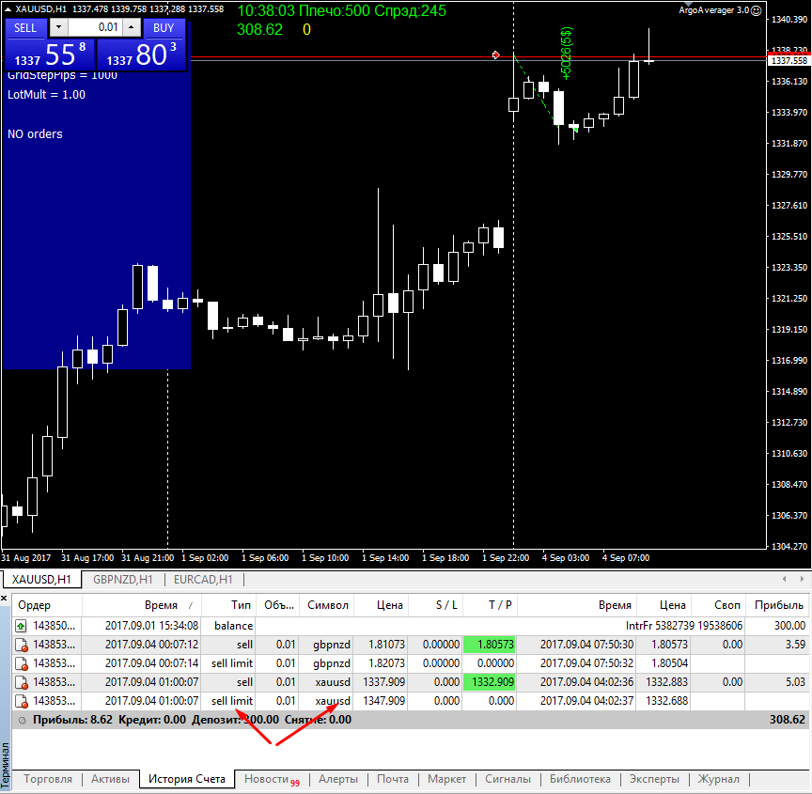812x794 pixels.
Task: Click the profit value 3.59
Action: [795, 645]
